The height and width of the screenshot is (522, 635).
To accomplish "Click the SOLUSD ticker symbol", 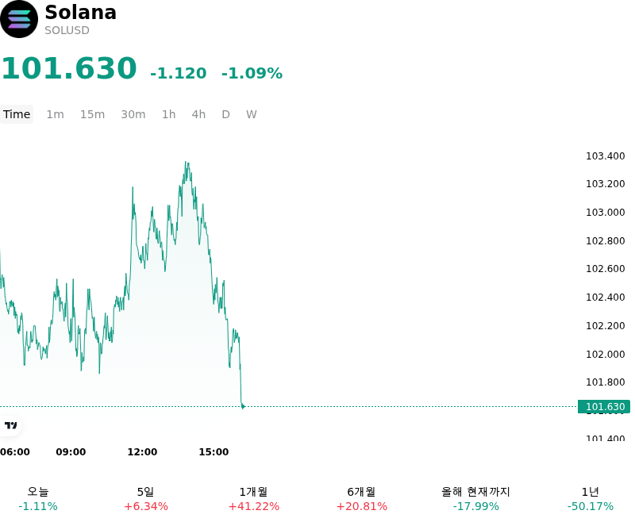I will (x=67, y=30).
